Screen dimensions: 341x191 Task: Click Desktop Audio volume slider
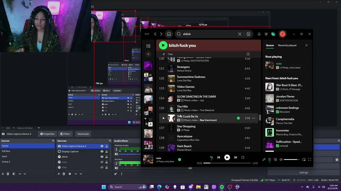pyautogui.click(x=130, y=154)
